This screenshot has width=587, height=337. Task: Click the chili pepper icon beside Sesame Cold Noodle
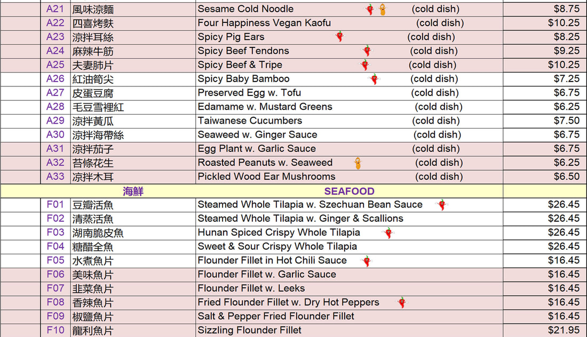[x=370, y=9]
